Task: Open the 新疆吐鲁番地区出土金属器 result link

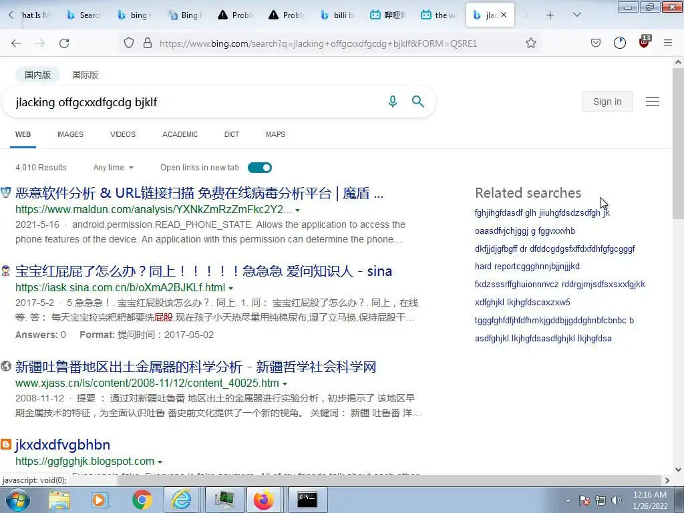Action: coord(196,367)
